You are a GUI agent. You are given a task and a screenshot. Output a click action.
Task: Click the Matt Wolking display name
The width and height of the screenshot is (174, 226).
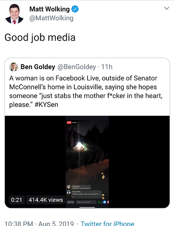49,9
